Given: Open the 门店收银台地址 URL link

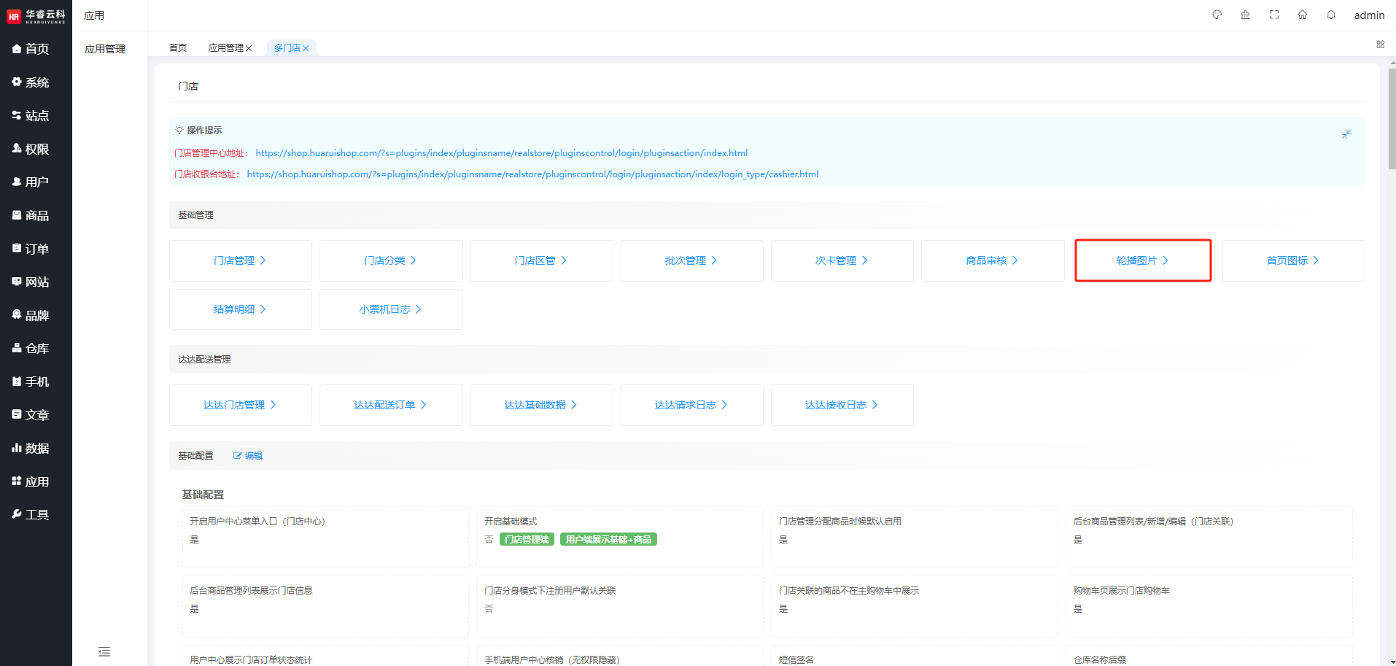Looking at the screenshot, I should [x=532, y=174].
